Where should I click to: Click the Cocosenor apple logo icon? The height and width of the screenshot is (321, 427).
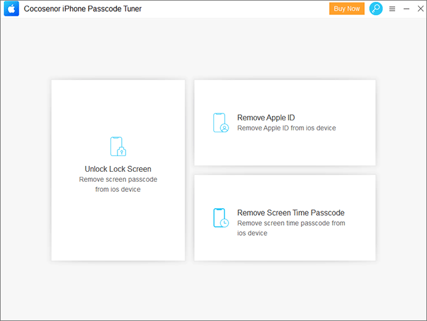point(11,9)
